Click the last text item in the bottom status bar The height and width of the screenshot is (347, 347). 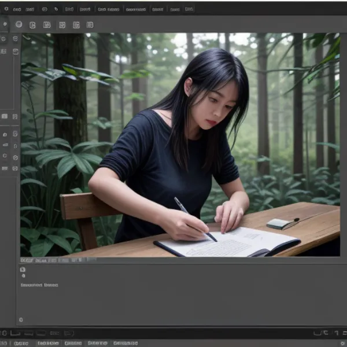[125, 343]
